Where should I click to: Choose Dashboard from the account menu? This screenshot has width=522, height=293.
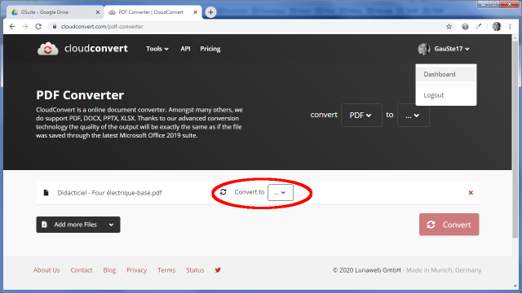point(446,74)
